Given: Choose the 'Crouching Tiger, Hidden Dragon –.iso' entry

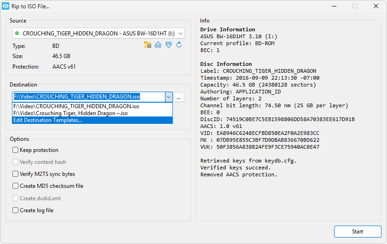Looking at the screenshot, I should click(x=70, y=113).
